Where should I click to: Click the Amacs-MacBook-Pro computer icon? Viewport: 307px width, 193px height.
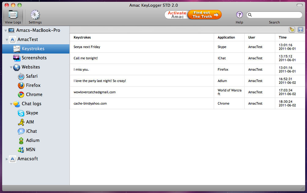click(x=11, y=30)
